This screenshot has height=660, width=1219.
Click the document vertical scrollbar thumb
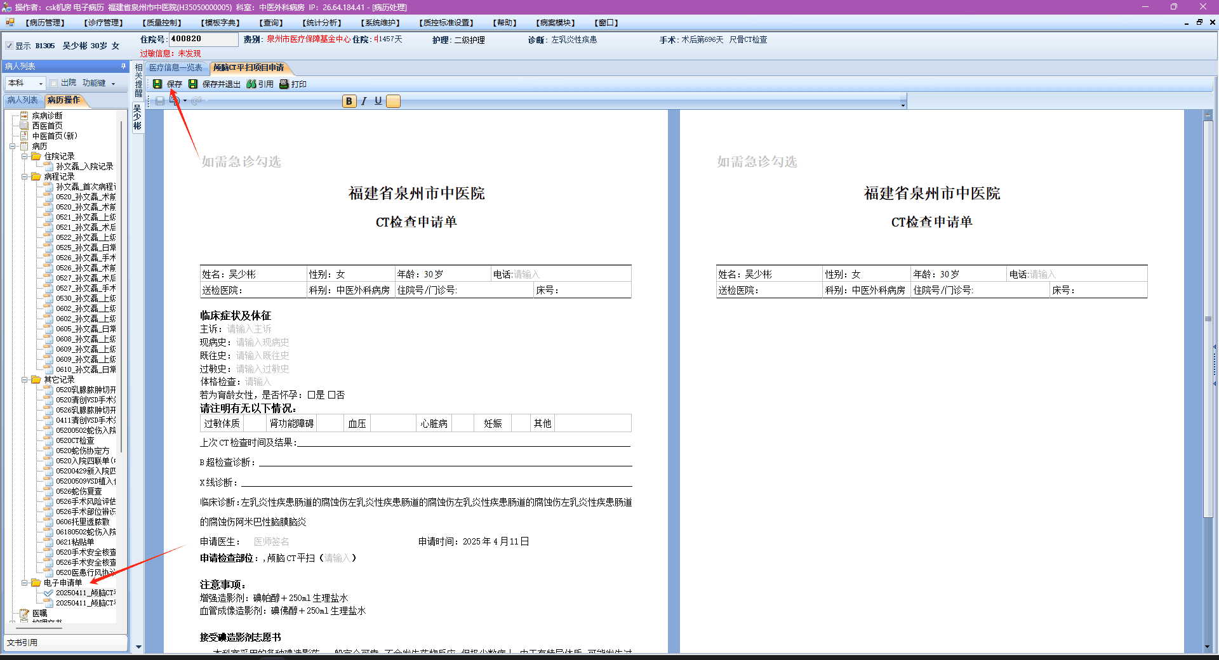[x=1208, y=319]
